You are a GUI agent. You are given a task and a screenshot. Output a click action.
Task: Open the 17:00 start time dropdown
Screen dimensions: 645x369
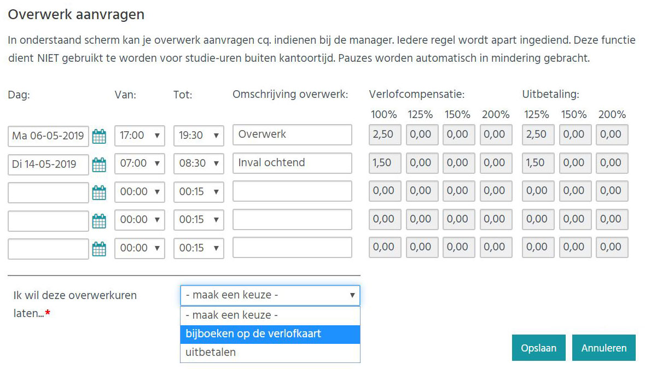coord(140,136)
